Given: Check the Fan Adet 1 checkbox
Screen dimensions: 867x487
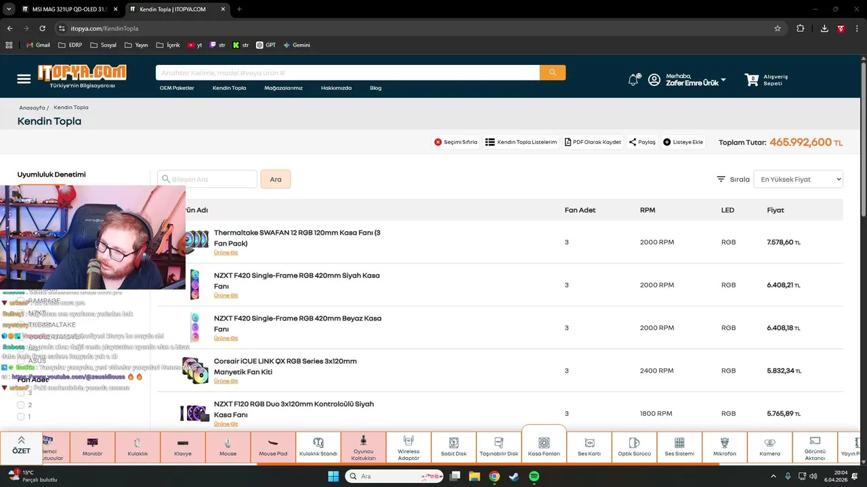Looking at the screenshot, I should coord(20,417).
